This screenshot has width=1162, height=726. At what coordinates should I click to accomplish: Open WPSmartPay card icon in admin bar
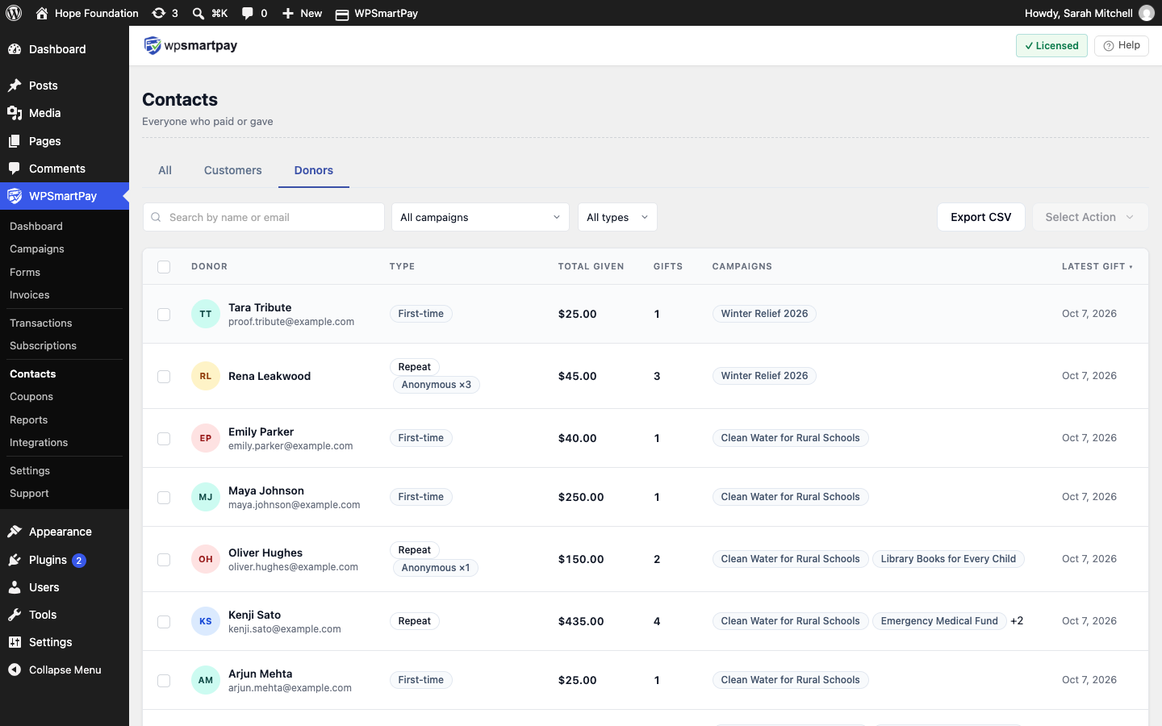[342, 14]
